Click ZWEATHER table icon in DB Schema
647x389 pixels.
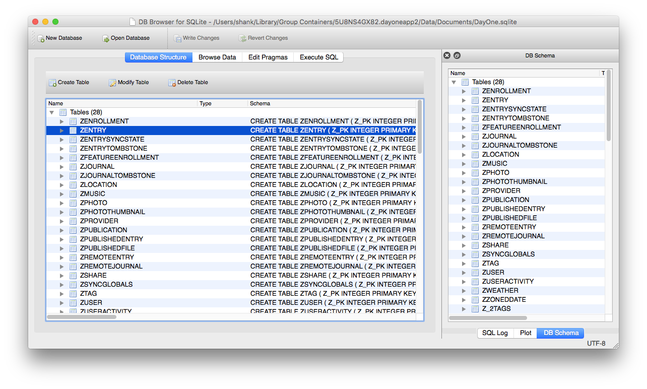pos(475,291)
